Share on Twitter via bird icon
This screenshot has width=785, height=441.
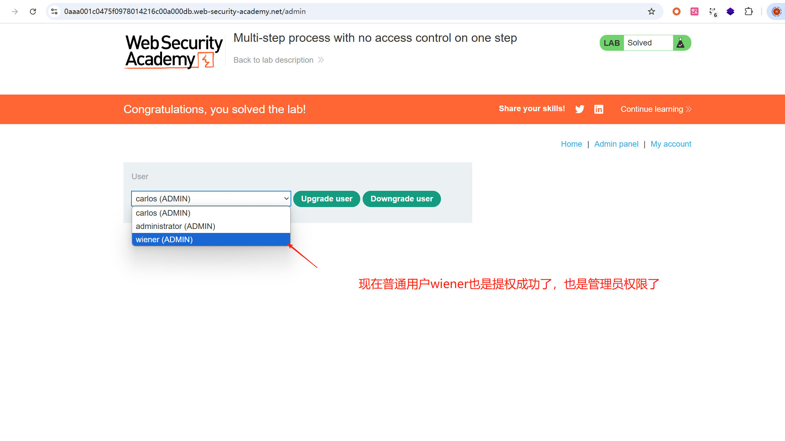pos(579,109)
